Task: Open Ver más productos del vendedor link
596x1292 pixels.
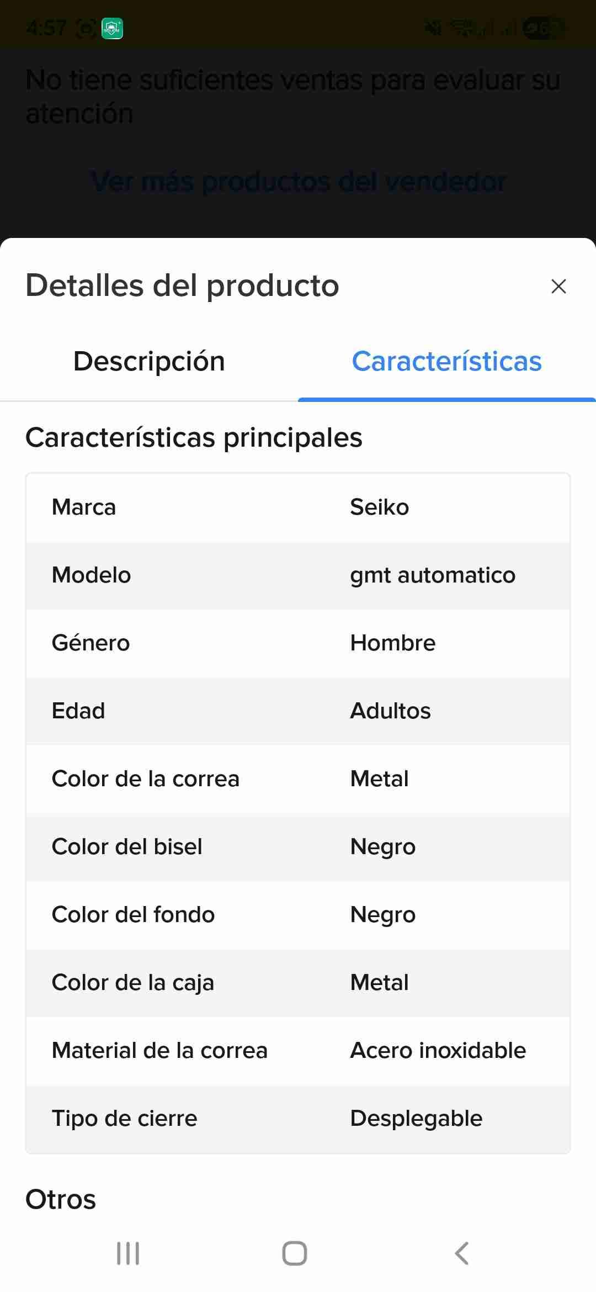Action: 298,182
